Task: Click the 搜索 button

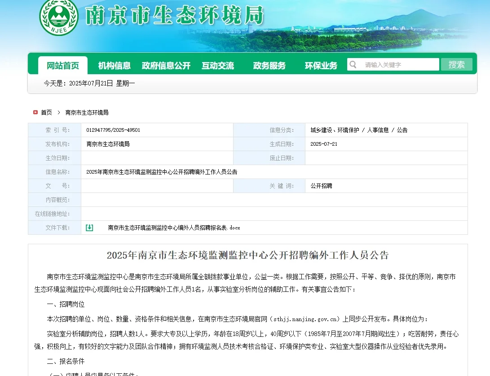Action: [457, 64]
